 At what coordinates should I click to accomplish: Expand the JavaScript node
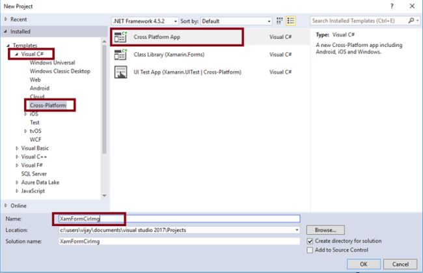coord(17,191)
